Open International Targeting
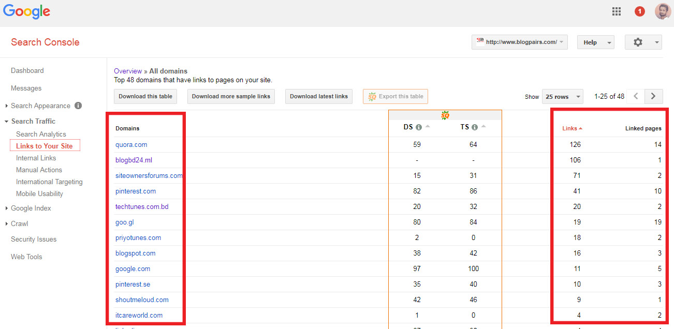This screenshot has height=329, width=674. coord(49,182)
